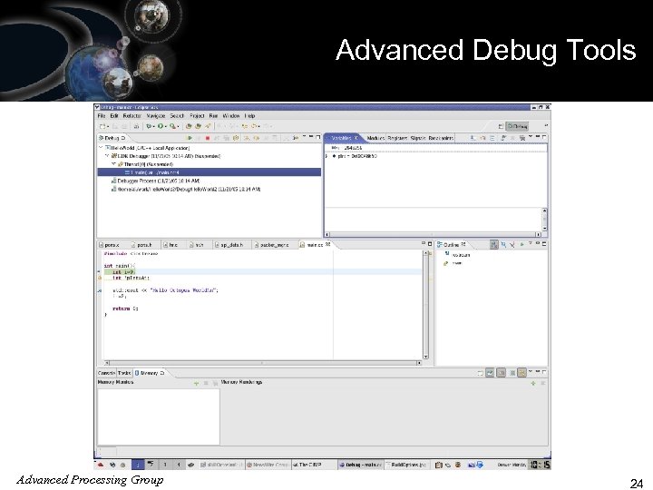Switch to the Breakpoints tab
This screenshot has width=653, height=490.
tap(441, 138)
